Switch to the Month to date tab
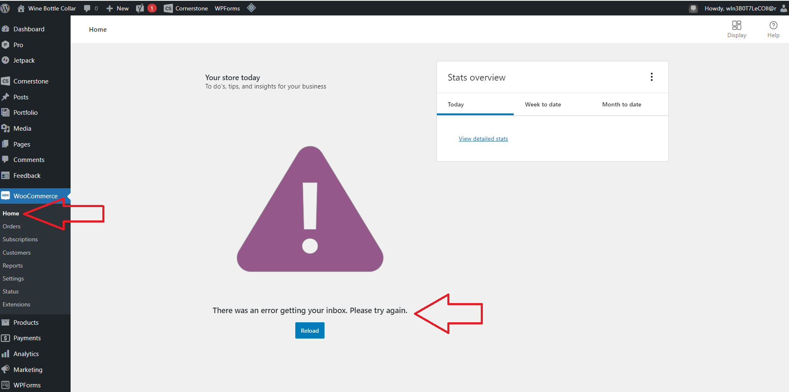The image size is (789, 392). (622, 104)
